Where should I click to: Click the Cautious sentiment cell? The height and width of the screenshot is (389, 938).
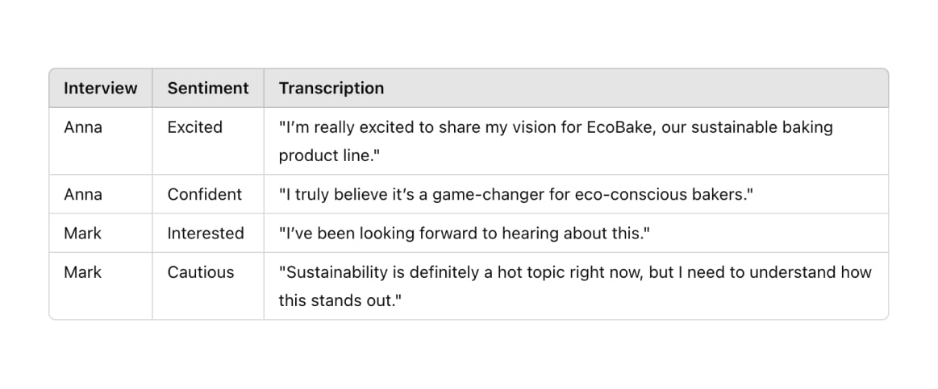pos(201,272)
